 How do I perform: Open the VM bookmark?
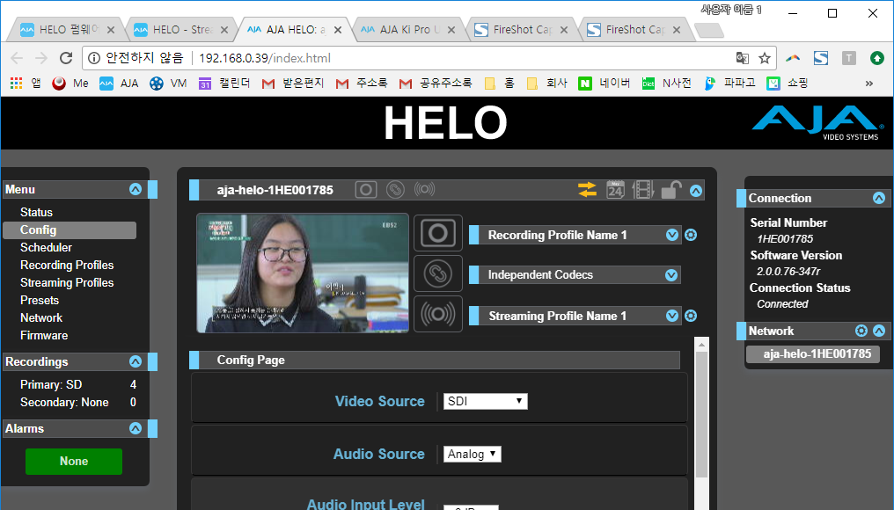(x=168, y=84)
